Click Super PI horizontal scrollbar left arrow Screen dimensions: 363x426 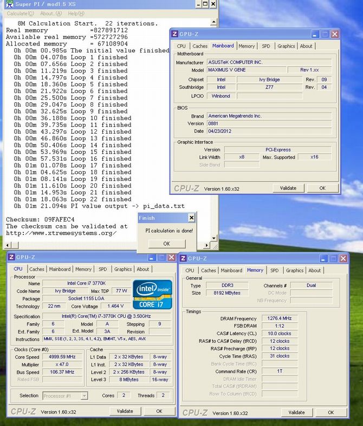(8, 245)
